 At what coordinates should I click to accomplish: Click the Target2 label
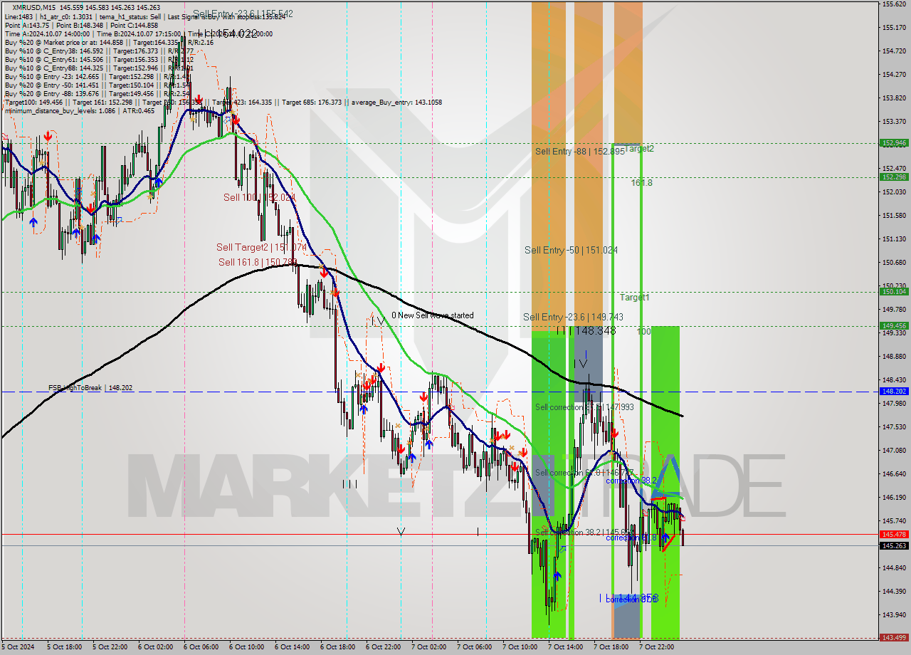point(639,149)
